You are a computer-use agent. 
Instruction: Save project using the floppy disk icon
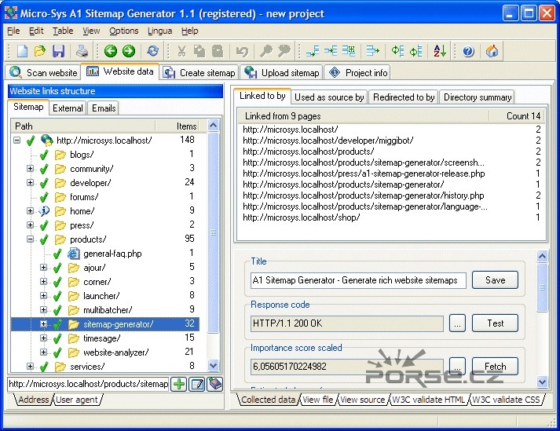pyautogui.click(x=58, y=51)
